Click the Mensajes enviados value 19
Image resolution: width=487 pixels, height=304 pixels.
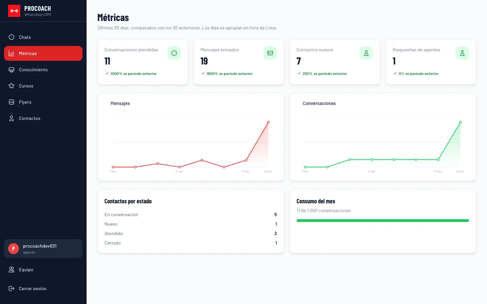pos(204,61)
